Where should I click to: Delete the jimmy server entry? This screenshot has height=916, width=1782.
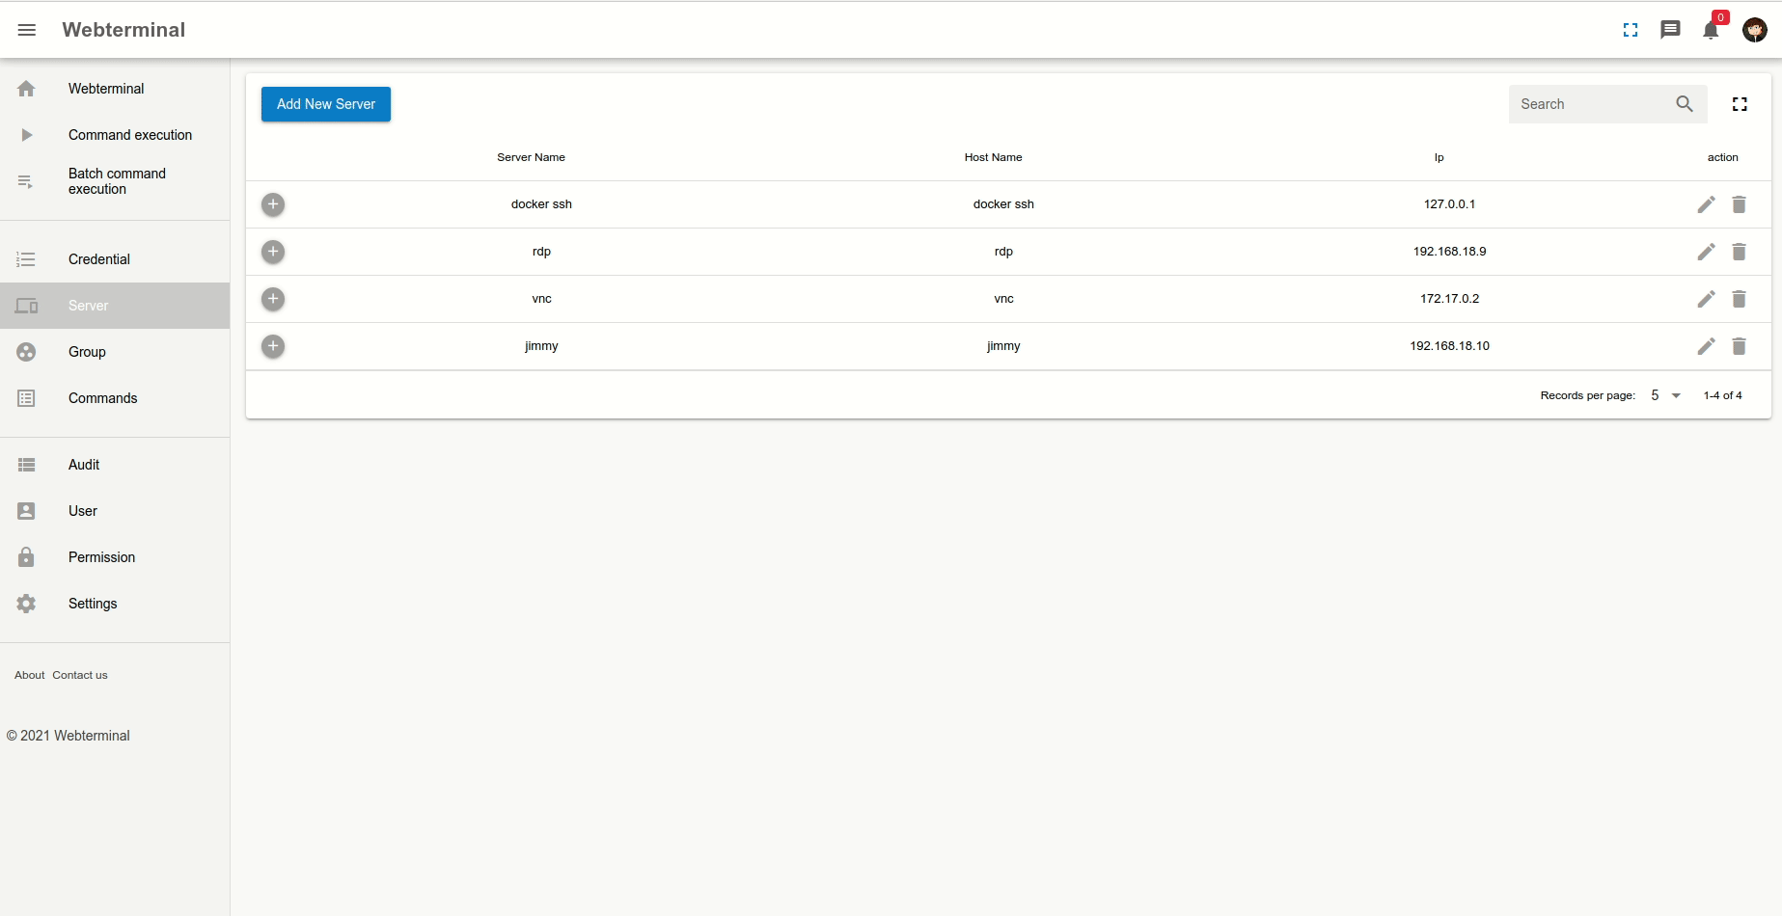click(x=1739, y=346)
